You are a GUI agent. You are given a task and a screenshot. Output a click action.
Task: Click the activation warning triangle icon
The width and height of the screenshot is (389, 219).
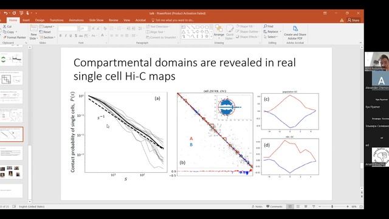tap(342, 20)
